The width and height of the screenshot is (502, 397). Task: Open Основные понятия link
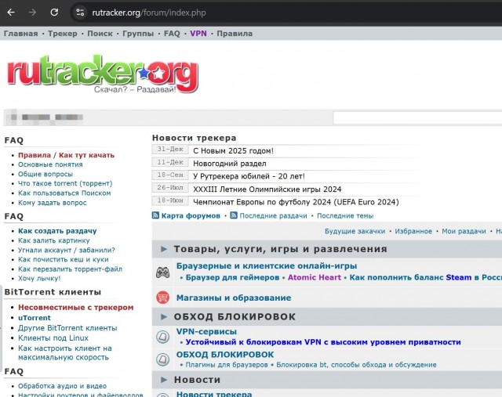tap(50, 164)
